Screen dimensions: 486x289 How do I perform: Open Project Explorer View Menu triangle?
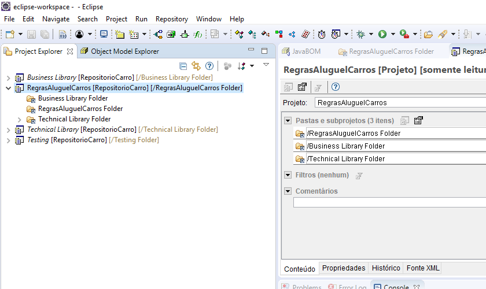(x=266, y=65)
